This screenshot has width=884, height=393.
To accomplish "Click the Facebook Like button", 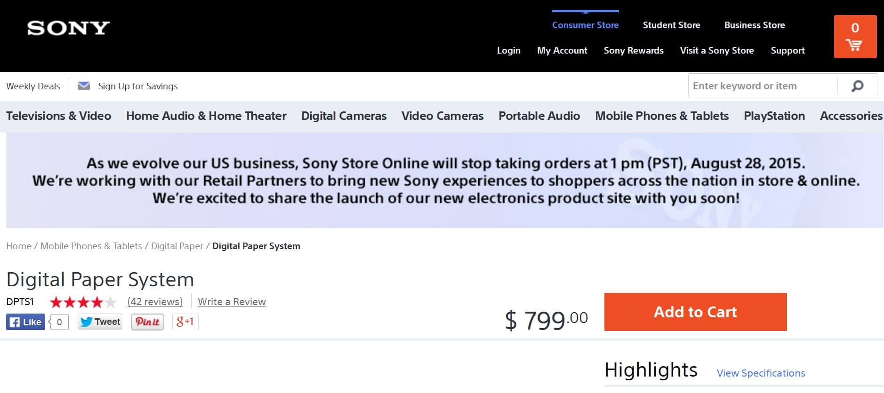I will point(25,322).
